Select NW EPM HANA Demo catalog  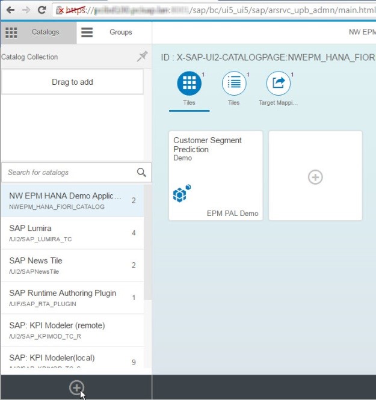coord(66,201)
